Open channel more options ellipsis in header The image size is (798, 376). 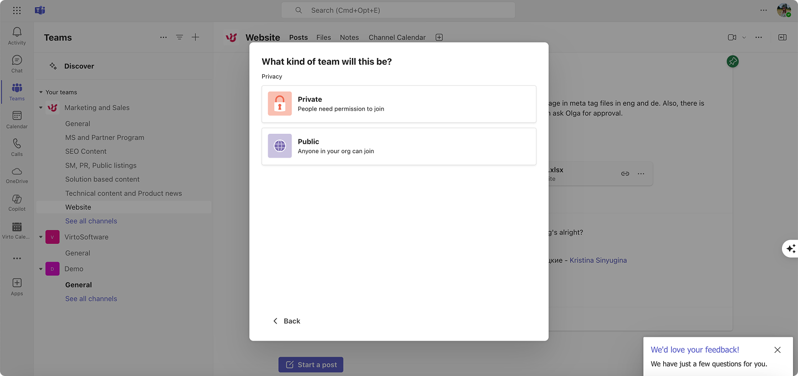(759, 38)
